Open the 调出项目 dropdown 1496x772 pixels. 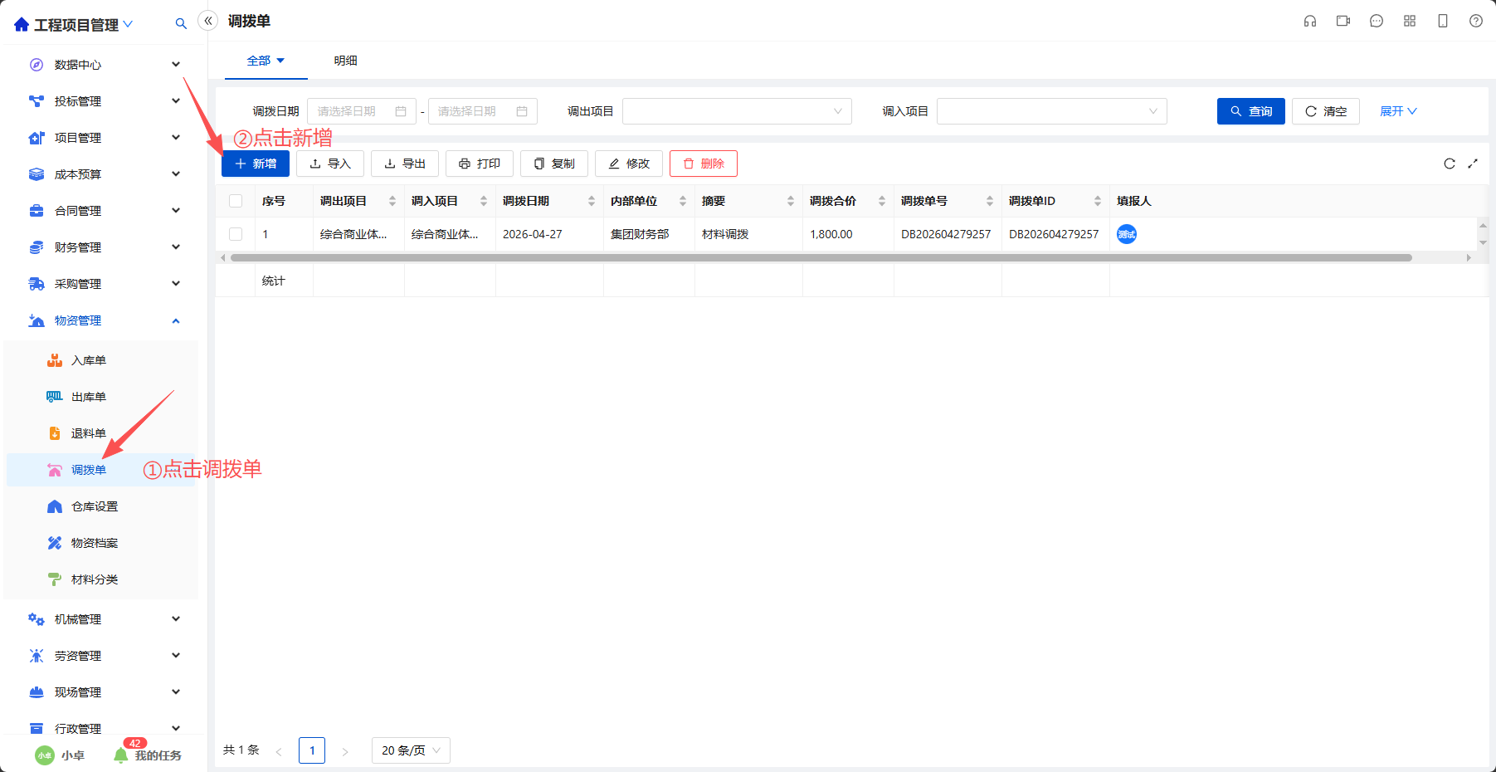737,111
